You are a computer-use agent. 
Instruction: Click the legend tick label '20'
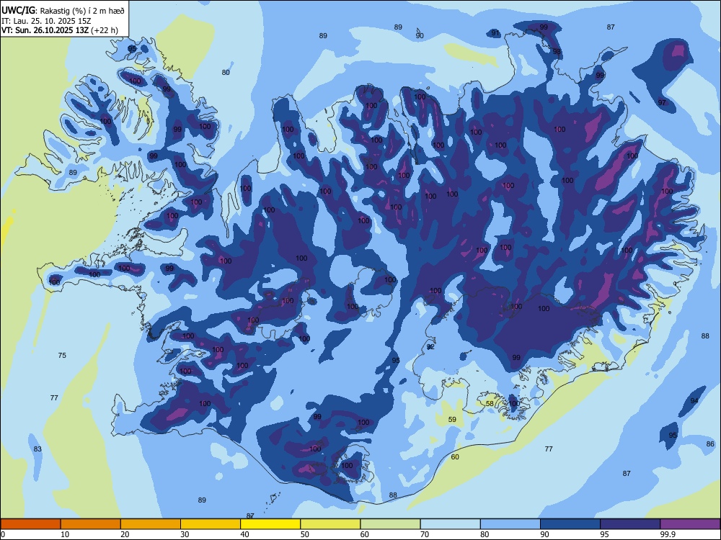pos(125,534)
